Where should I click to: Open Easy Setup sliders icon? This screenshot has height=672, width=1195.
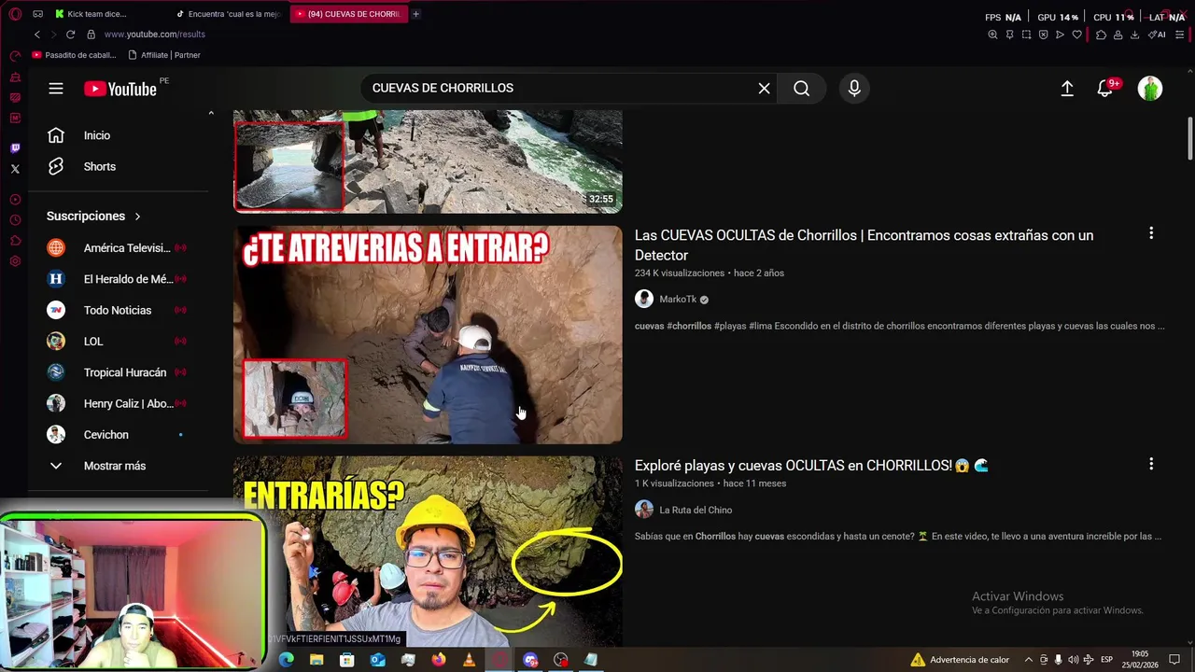coord(1179,35)
